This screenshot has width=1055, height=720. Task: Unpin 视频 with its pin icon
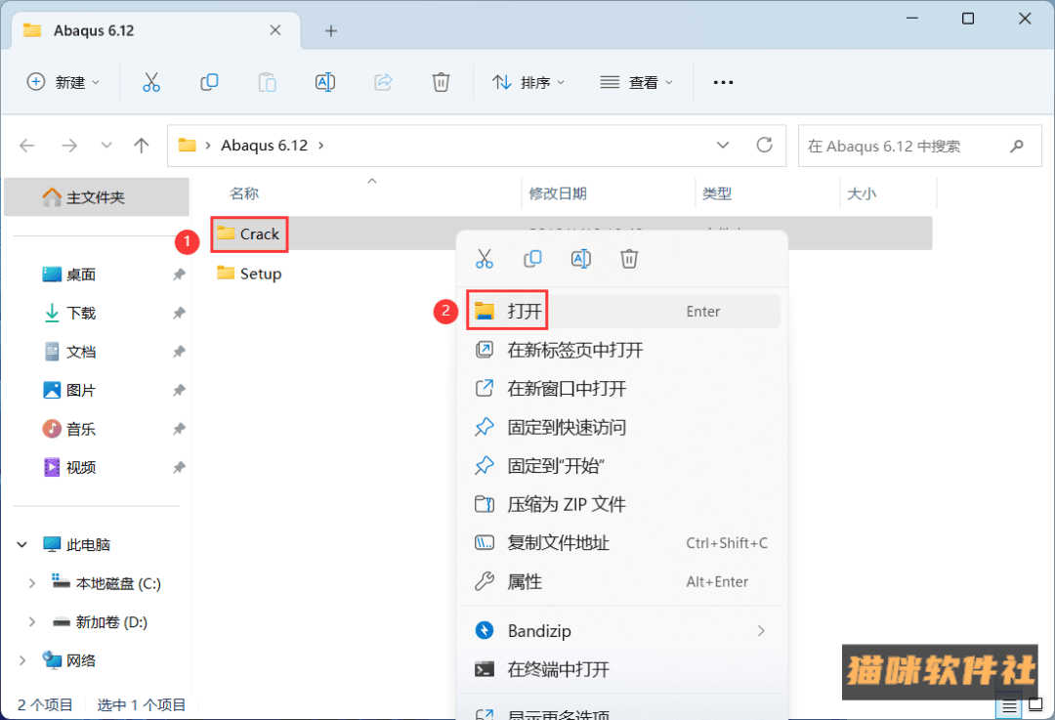coord(179,468)
